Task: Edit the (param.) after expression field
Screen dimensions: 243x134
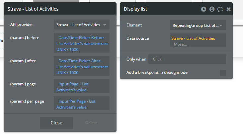Action: [82, 66]
